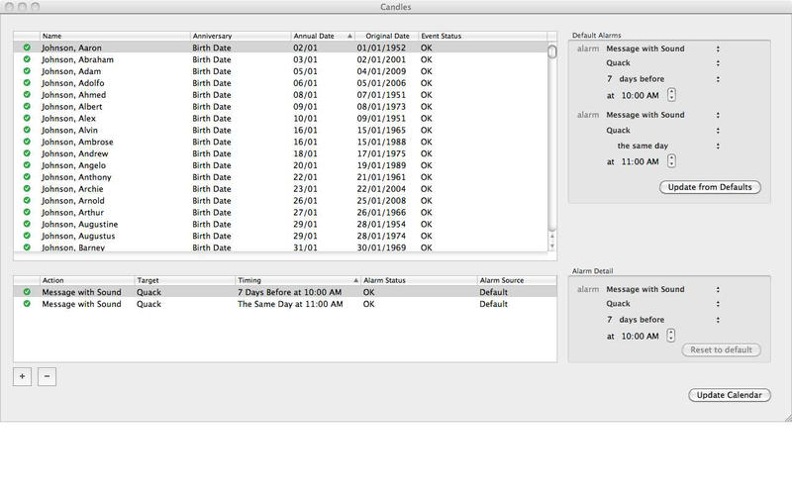Click the Update Calendar button
The width and height of the screenshot is (792, 495).
click(x=729, y=395)
